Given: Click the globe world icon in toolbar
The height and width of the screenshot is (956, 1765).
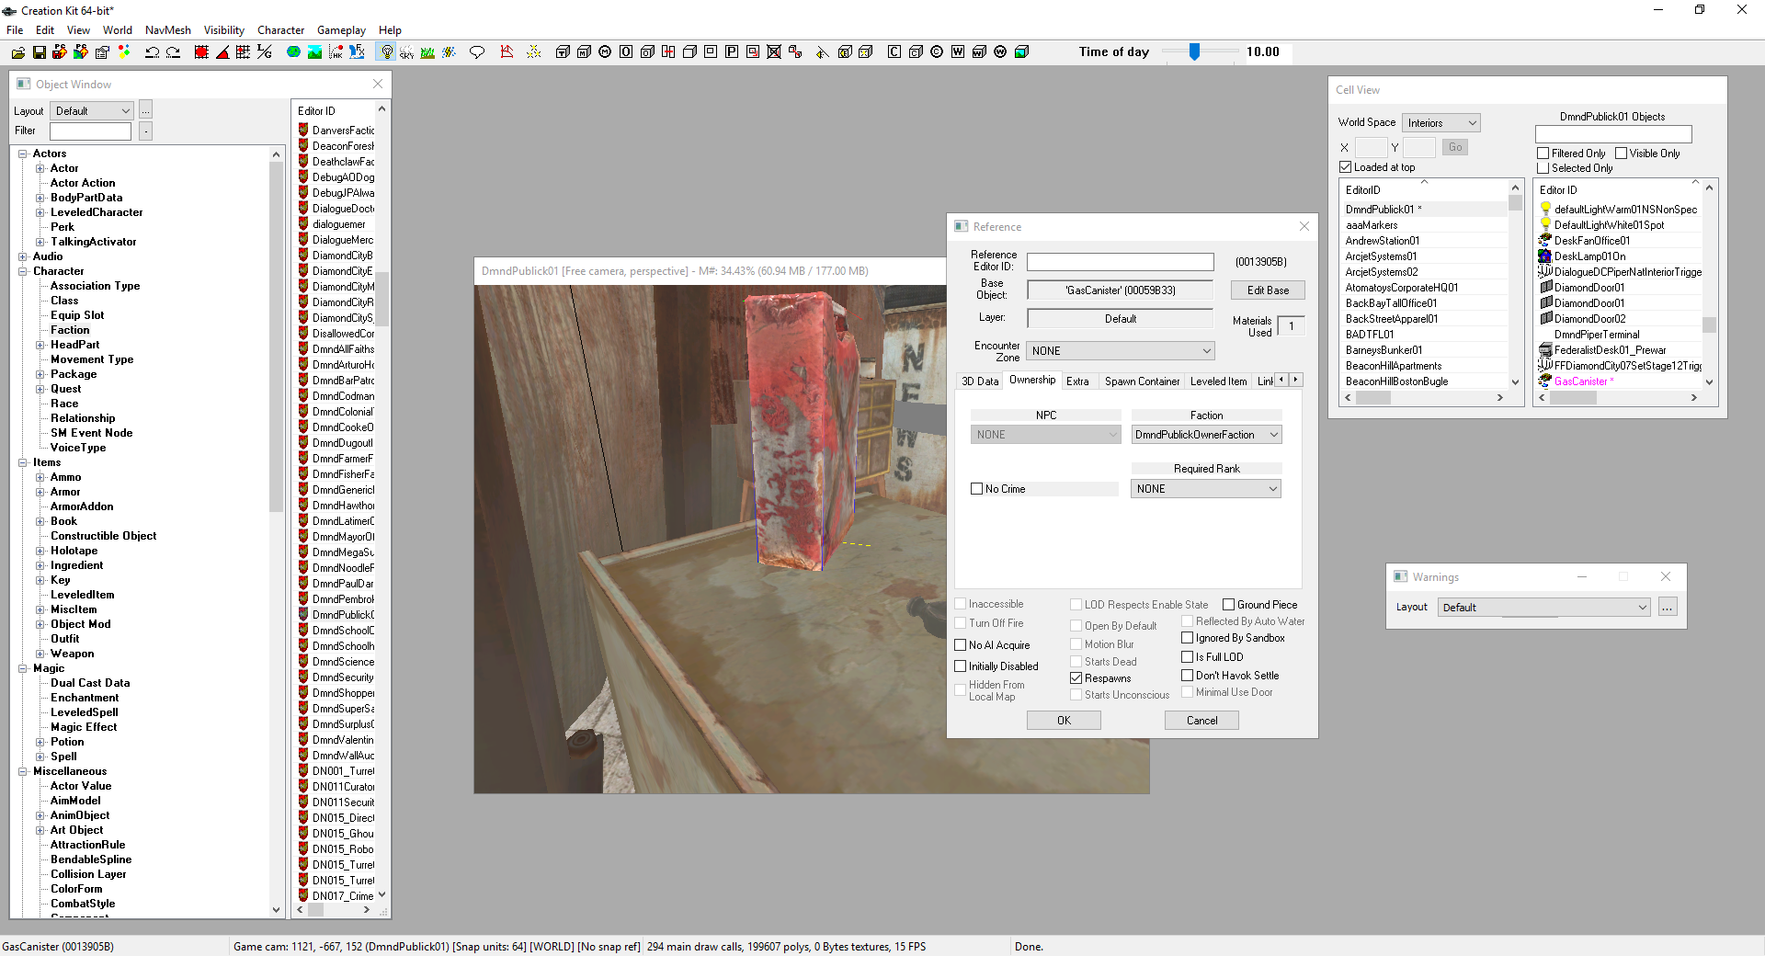Looking at the screenshot, I should point(293,52).
